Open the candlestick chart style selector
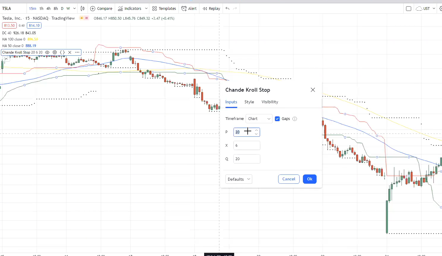The width and height of the screenshot is (442, 256). coord(83,8)
